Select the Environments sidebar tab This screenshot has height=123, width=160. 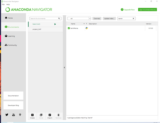14,27
